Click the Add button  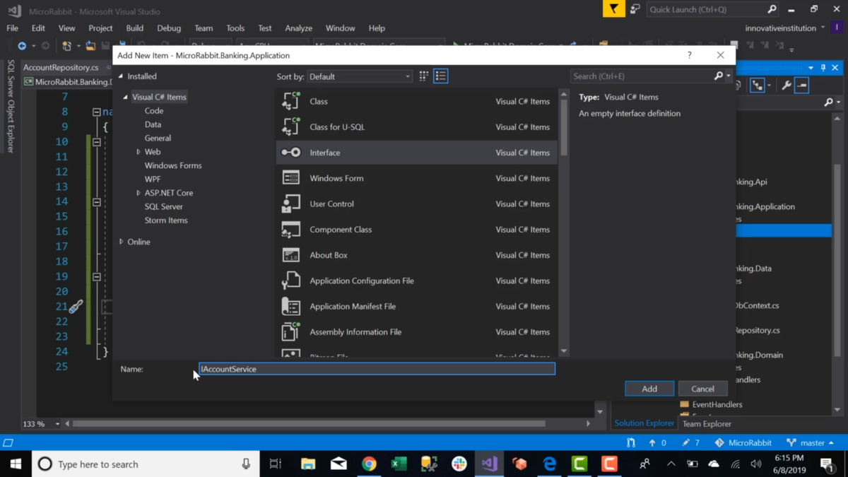click(649, 389)
